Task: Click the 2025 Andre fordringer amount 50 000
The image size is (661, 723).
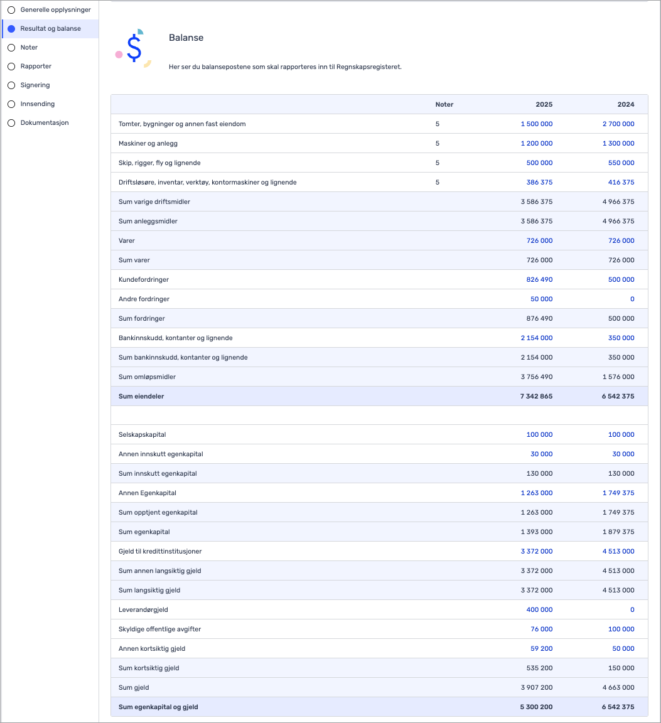Action: point(541,299)
